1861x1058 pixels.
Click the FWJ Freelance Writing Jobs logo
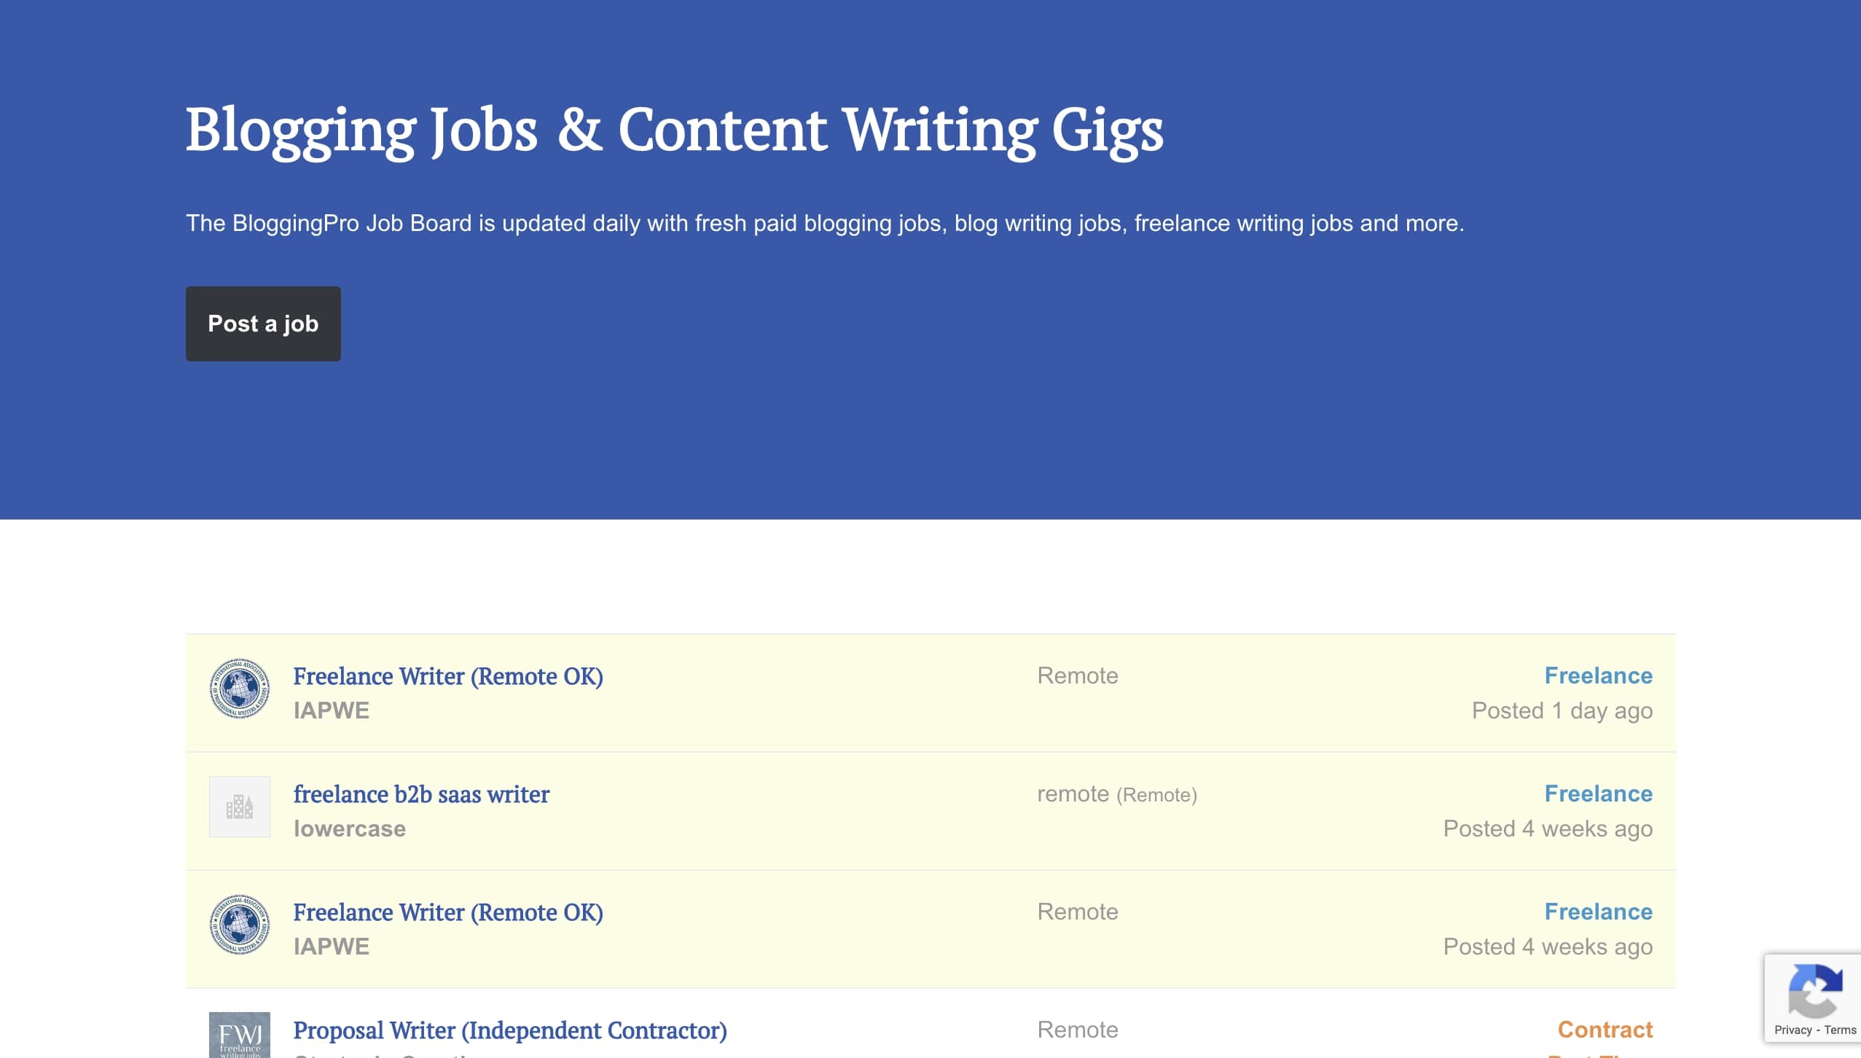tap(238, 1035)
